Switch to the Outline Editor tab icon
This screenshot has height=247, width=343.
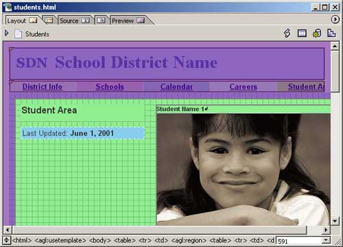(101, 21)
